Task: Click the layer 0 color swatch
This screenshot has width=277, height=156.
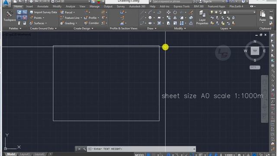Action: click(x=225, y=13)
